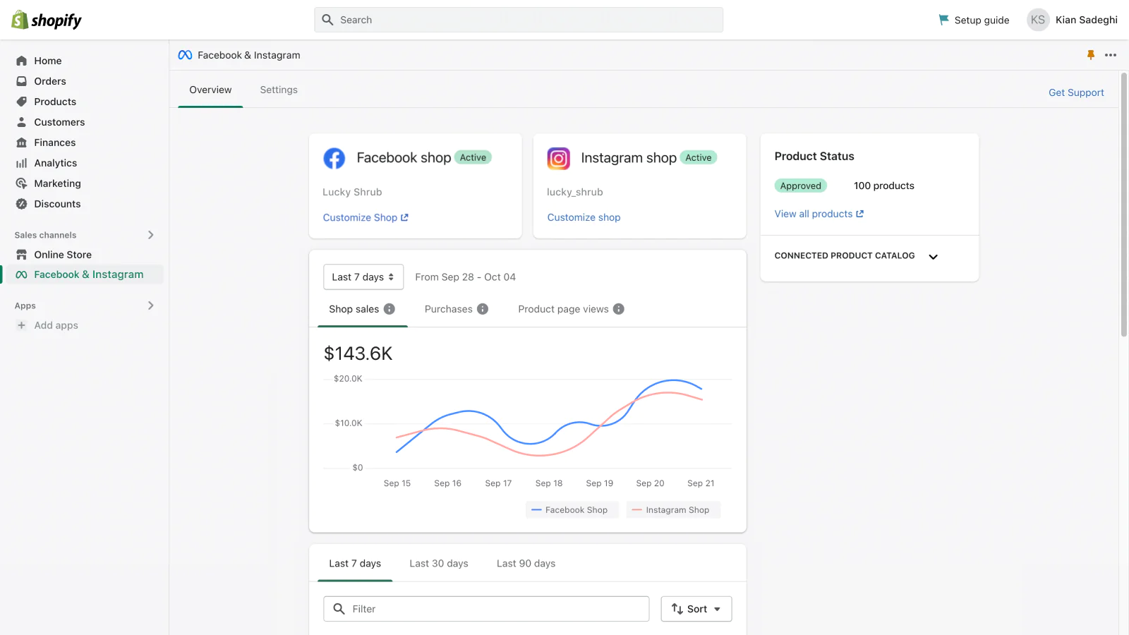Click the Products tag icon

pos(22,102)
